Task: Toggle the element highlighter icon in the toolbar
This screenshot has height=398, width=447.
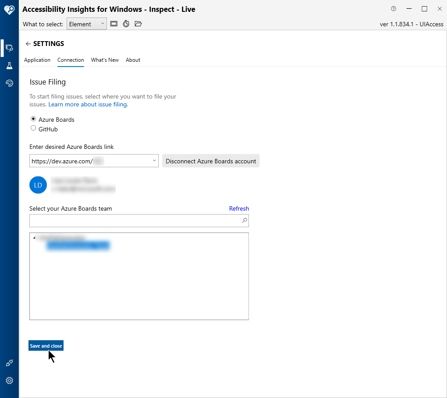Action: (114, 24)
